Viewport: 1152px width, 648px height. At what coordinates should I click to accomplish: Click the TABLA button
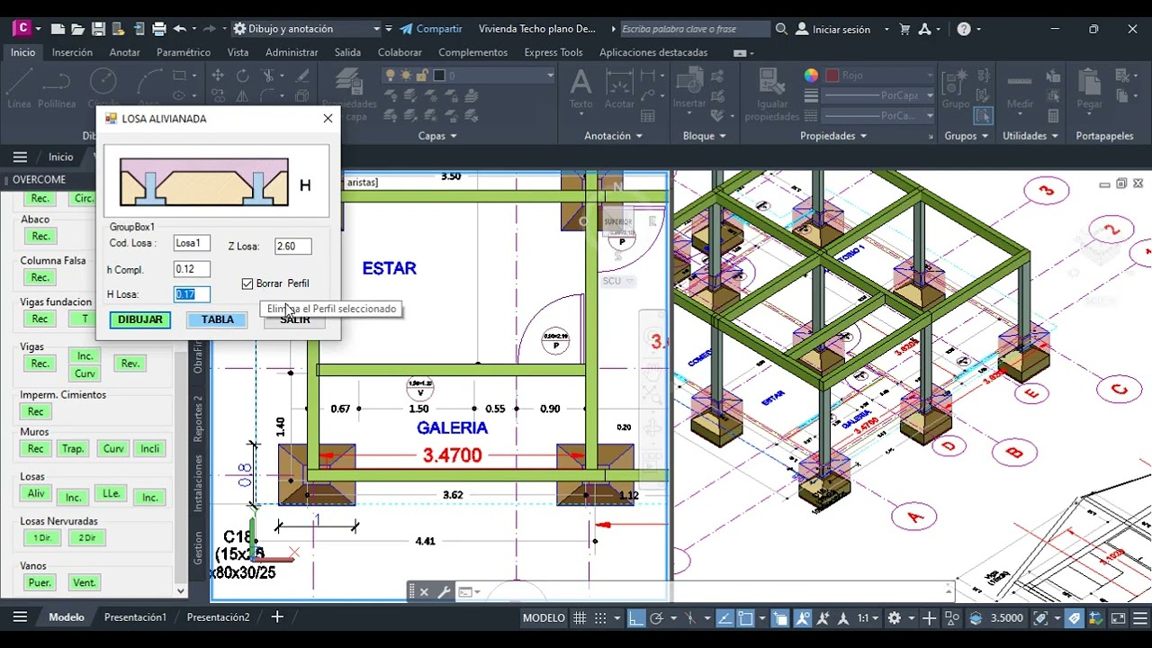[x=217, y=319]
